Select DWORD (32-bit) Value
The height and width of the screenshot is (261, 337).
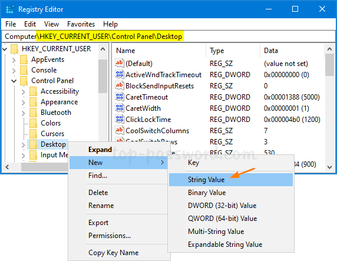pos(231,205)
